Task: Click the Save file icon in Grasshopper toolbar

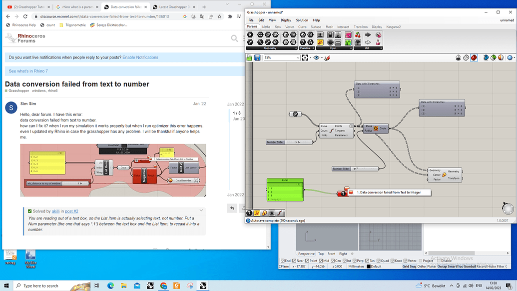Action: (257, 58)
